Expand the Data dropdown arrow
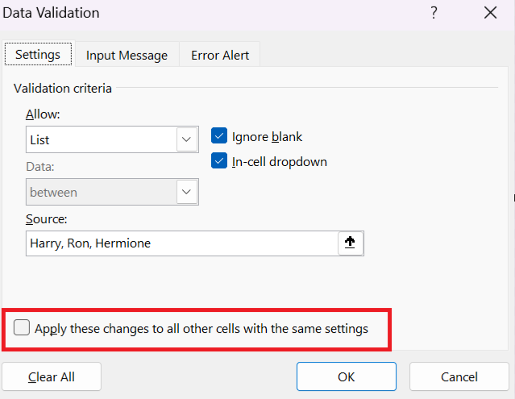The width and height of the screenshot is (515, 399). [187, 192]
